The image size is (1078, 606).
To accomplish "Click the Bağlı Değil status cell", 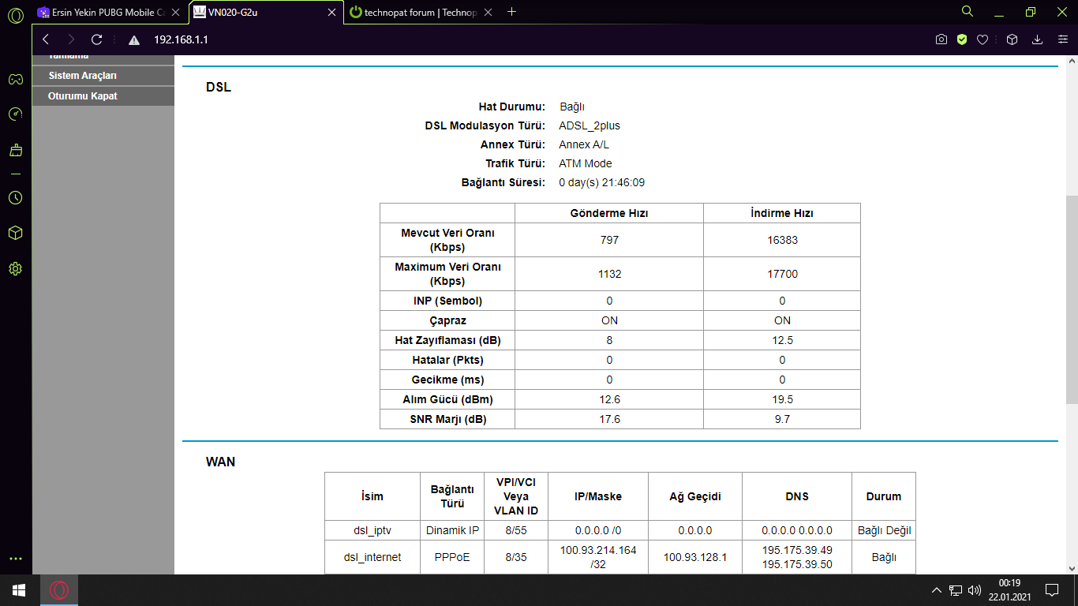I will tap(884, 530).
